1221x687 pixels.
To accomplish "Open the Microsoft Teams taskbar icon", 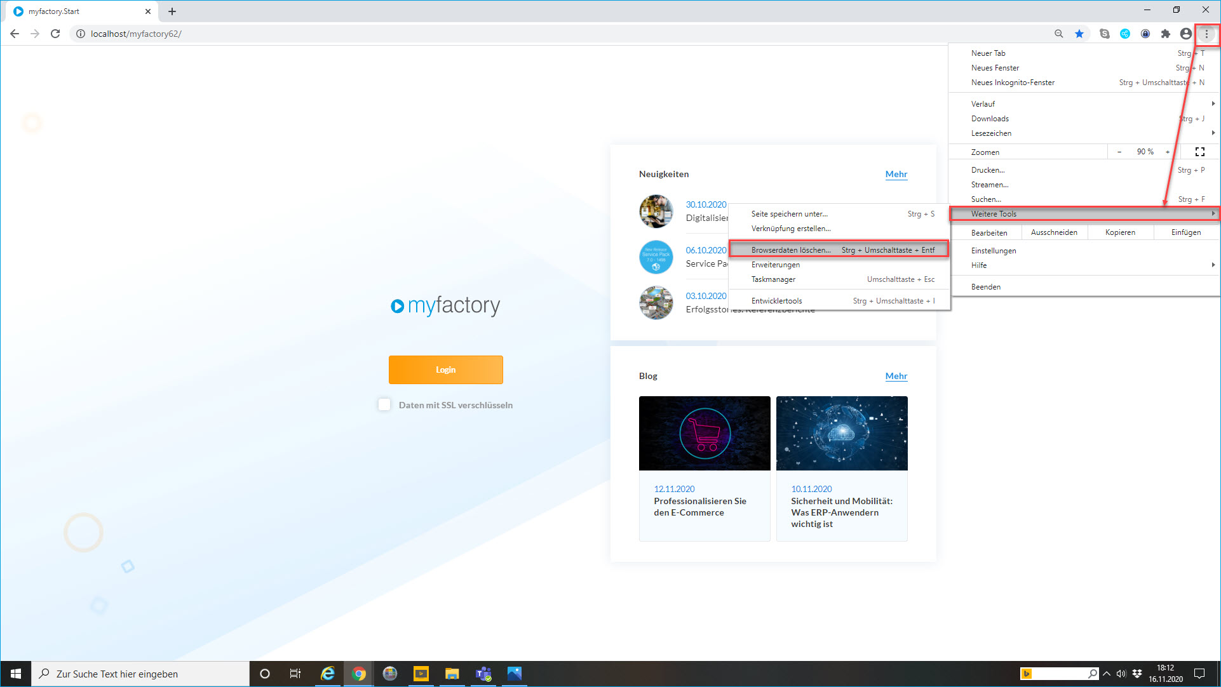I will pyautogui.click(x=483, y=674).
